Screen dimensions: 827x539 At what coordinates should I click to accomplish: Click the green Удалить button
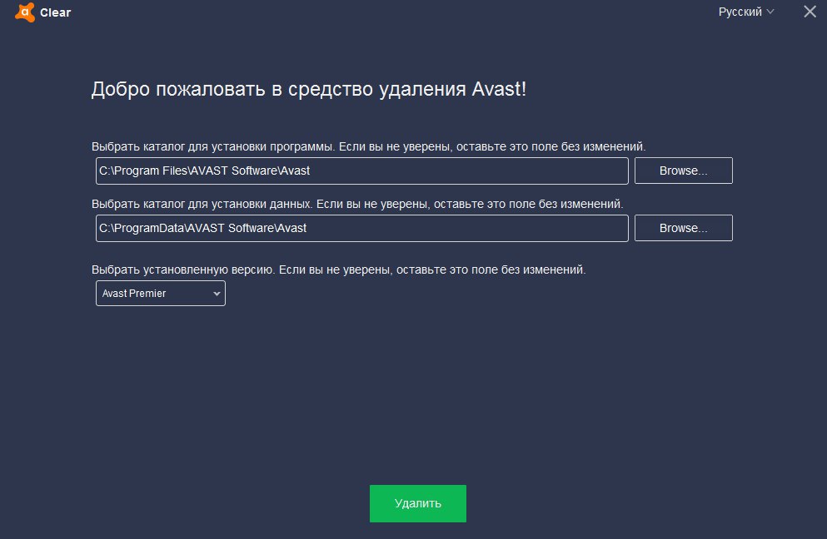[x=418, y=504]
